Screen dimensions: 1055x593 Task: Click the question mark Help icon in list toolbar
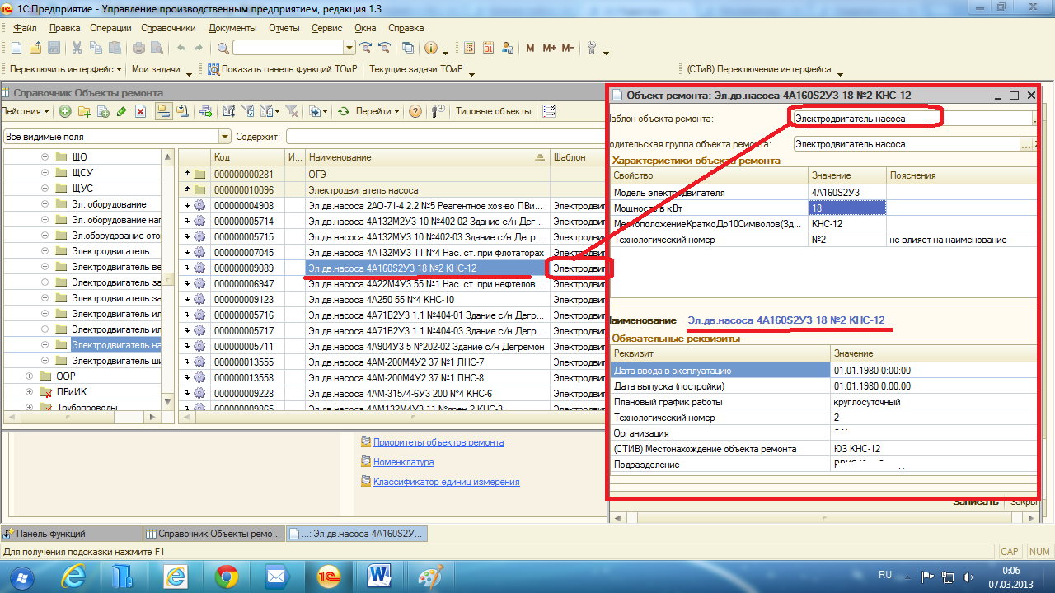click(416, 111)
